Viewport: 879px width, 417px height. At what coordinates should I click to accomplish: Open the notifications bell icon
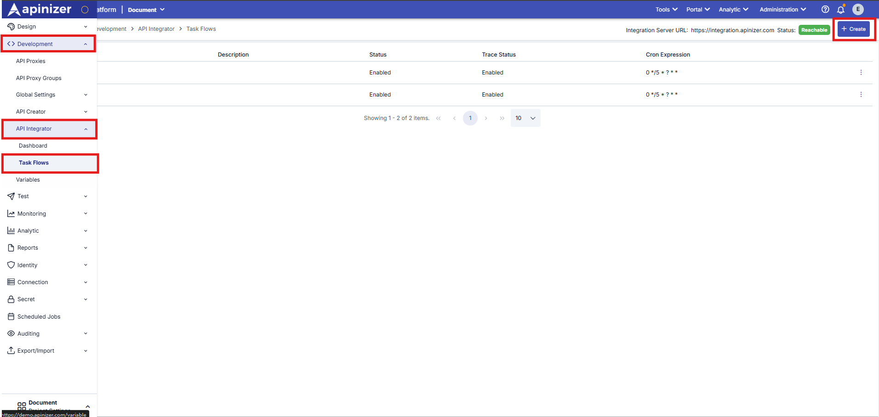[841, 10]
